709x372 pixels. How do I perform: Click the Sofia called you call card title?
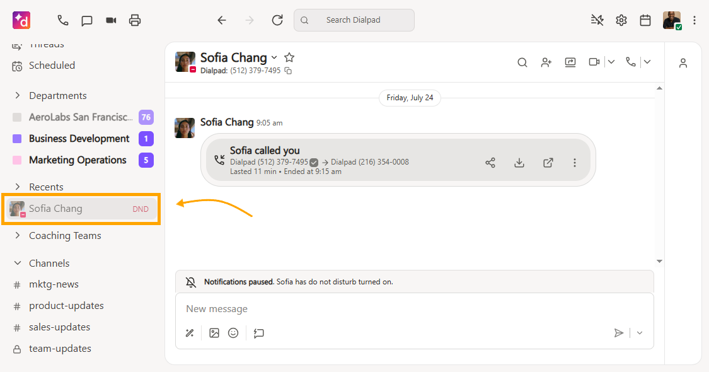pyautogui.click(x=265, y=150)
